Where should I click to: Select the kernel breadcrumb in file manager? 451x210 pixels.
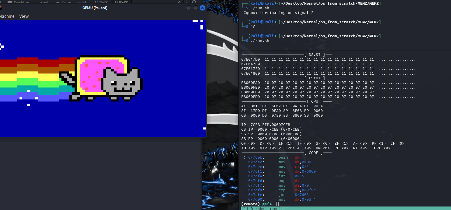point(42,2)
